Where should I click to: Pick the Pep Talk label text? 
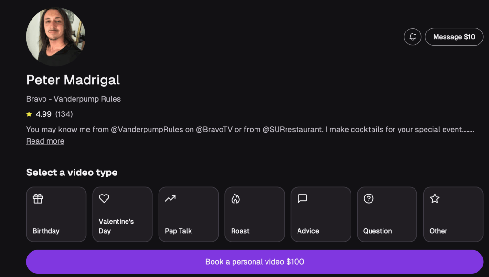(178, 231)
